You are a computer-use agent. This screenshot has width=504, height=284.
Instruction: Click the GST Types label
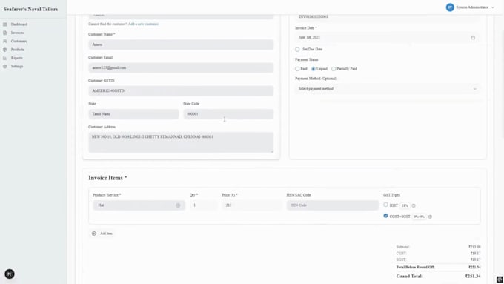391,195
